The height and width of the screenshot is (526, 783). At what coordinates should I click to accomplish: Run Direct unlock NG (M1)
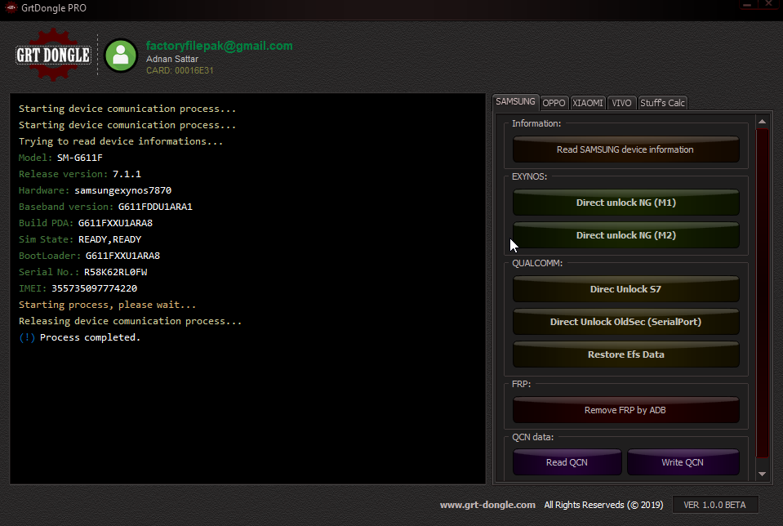click(625, 203)
